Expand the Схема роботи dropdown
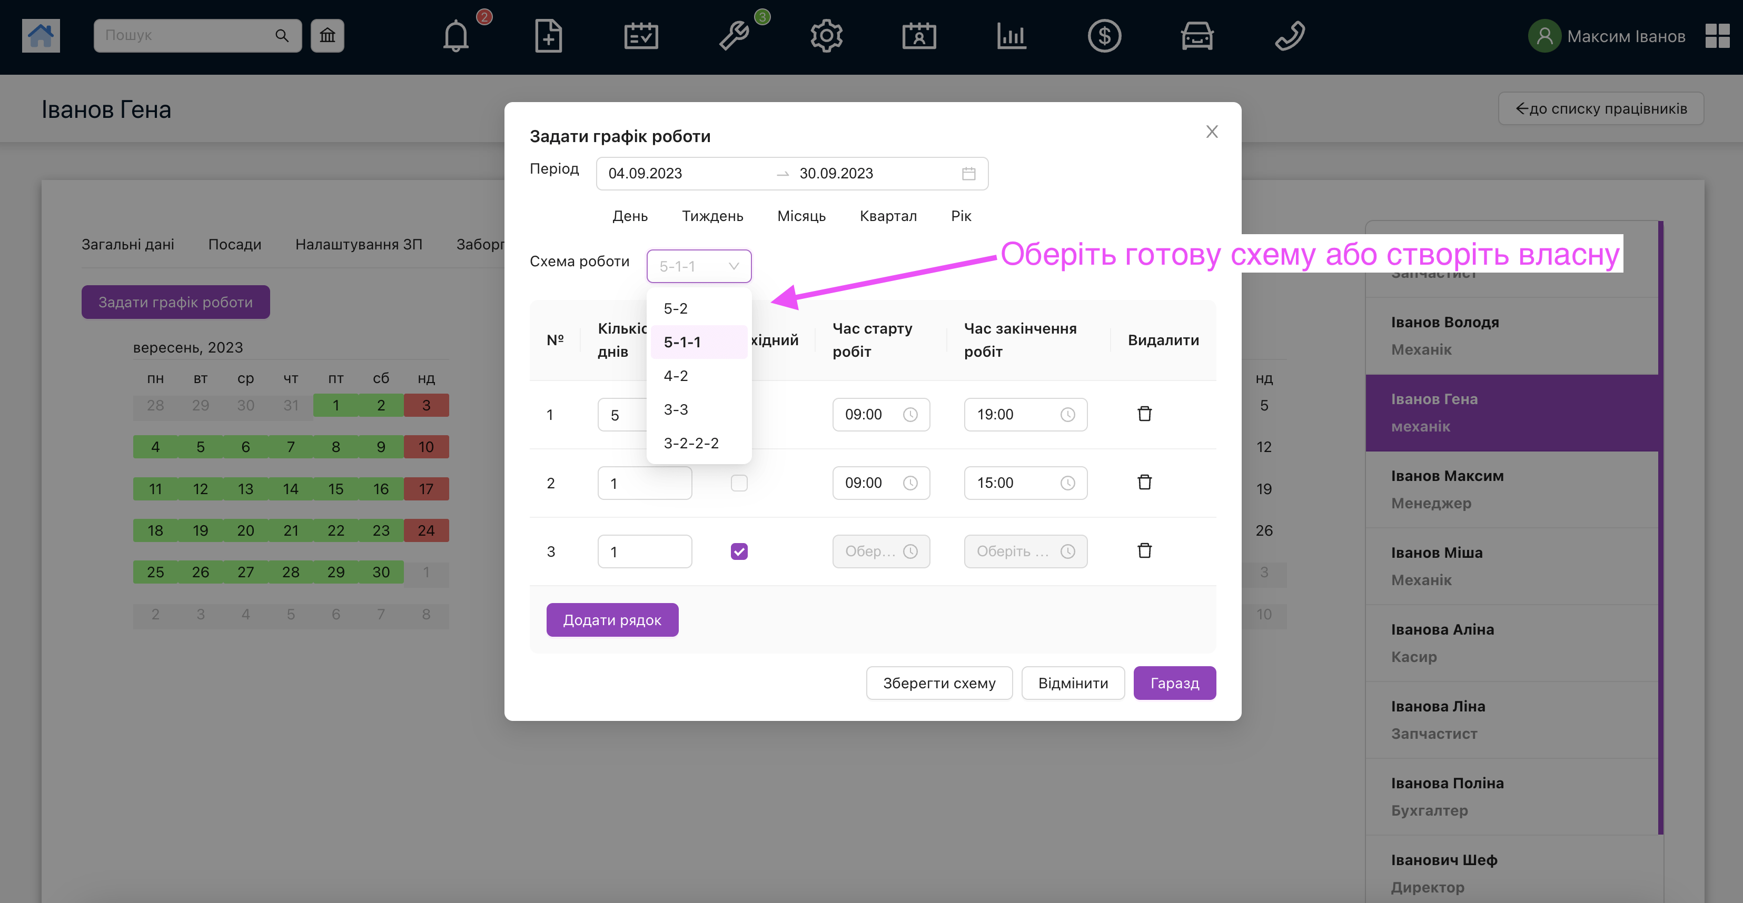This screenshot has width=1743, height=903. tap(698, 266)
